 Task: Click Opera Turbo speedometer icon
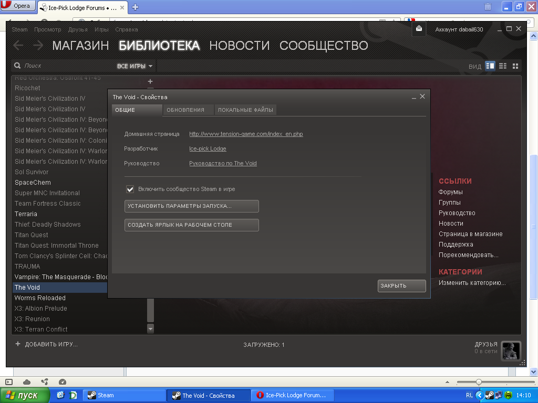point(63,382)
